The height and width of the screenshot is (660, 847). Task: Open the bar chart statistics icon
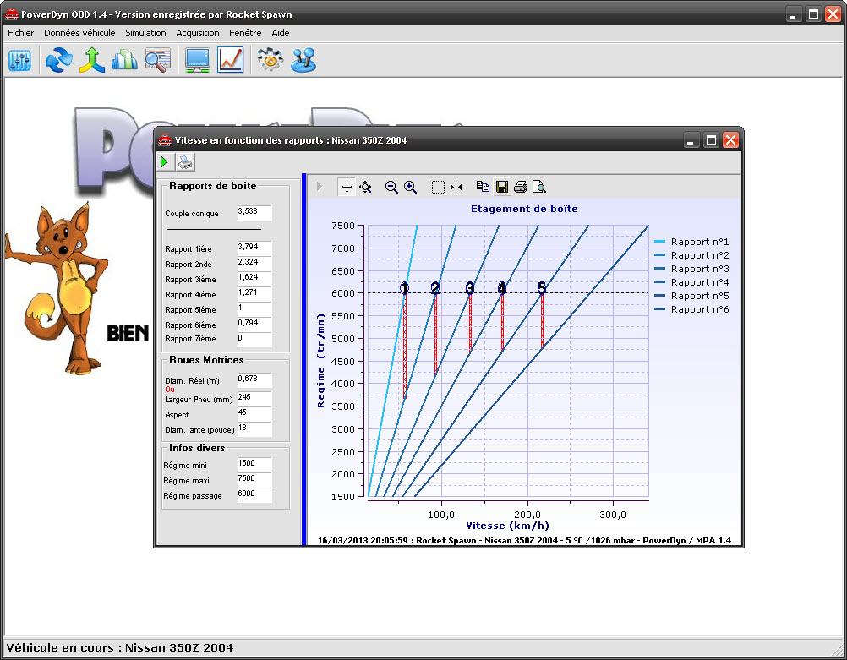click(124, 60)
